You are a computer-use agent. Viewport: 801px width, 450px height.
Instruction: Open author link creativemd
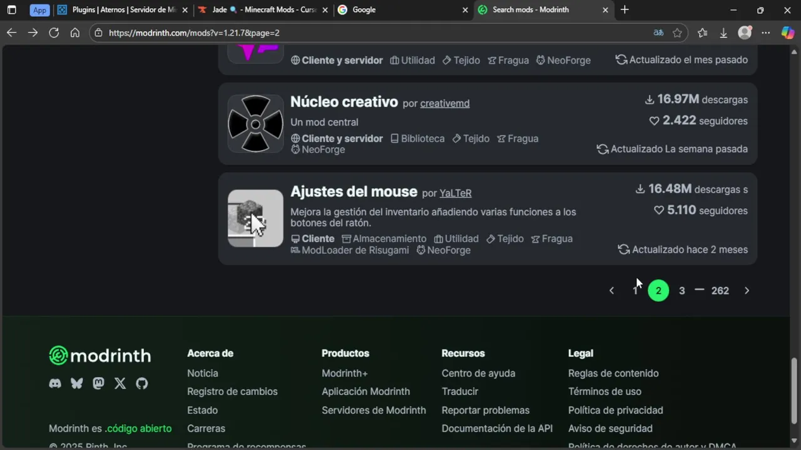[445, 103]
